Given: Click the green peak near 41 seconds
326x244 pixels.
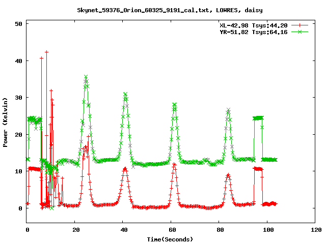Looking at the screenshot, I should [125, 94].
